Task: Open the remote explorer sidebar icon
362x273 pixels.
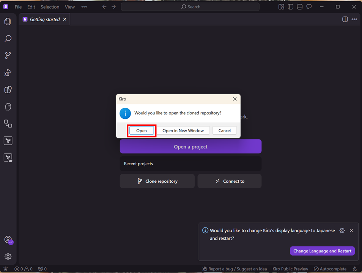Action: (x=8, y=124)
